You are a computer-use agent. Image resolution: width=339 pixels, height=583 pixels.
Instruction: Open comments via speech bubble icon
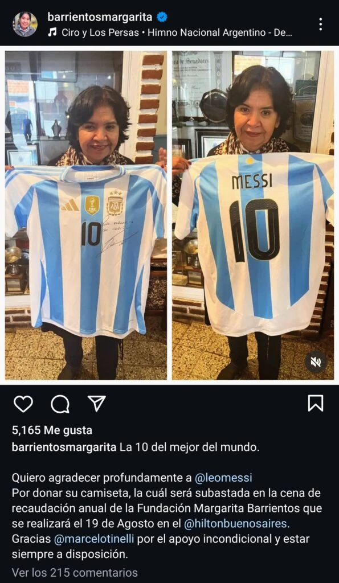(60, 404)
